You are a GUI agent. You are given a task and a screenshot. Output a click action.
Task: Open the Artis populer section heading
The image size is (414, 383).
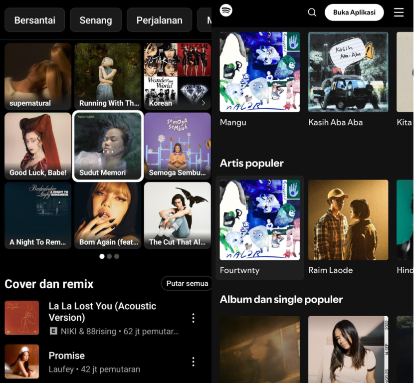[x=252, y=163]
